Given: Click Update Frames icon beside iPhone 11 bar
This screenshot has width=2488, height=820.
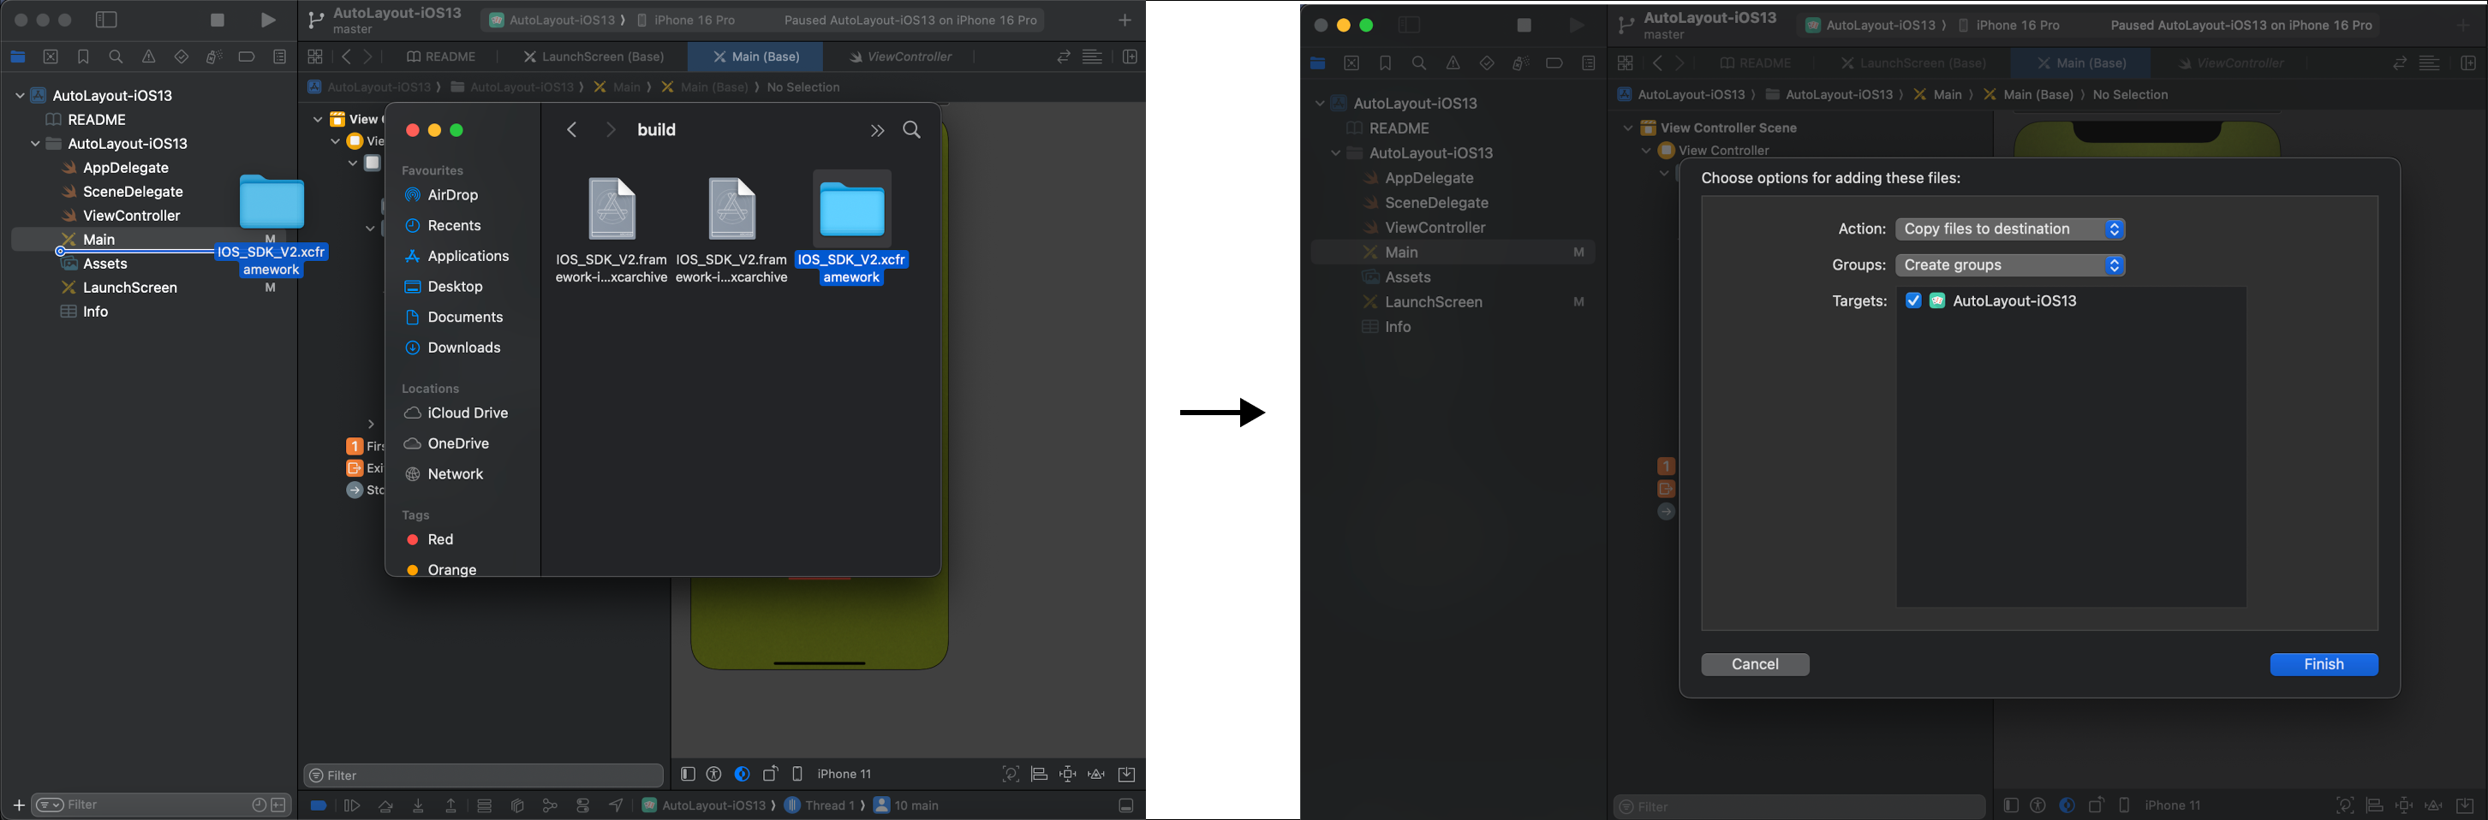Looking at the screenshot, I should pos(1011,774).
